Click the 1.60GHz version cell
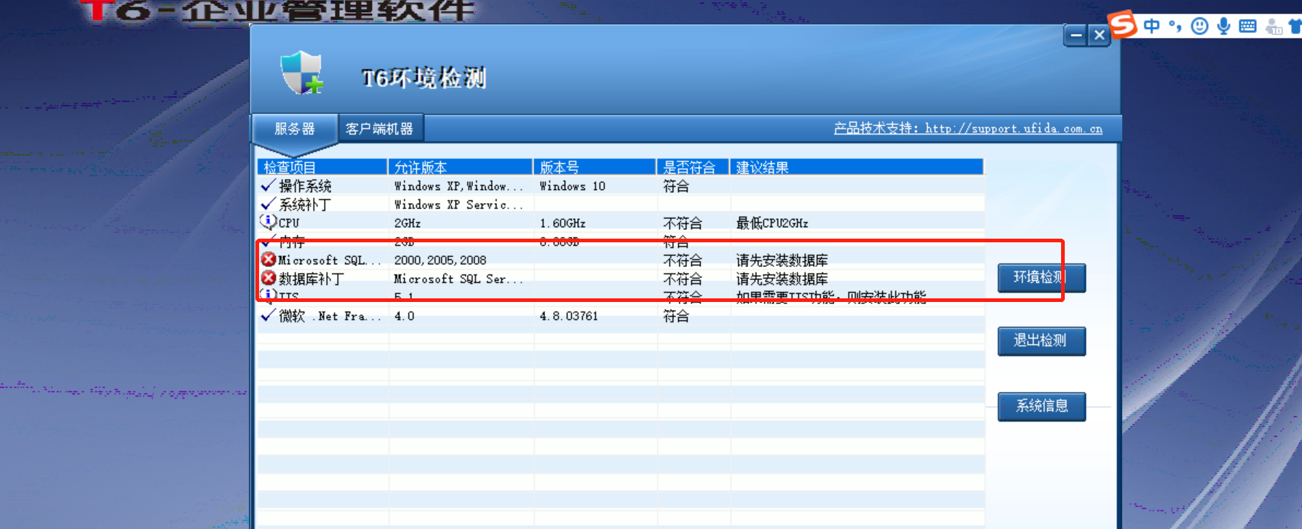The height and width of the screenshot is (529, 1302). click(563, 223)
